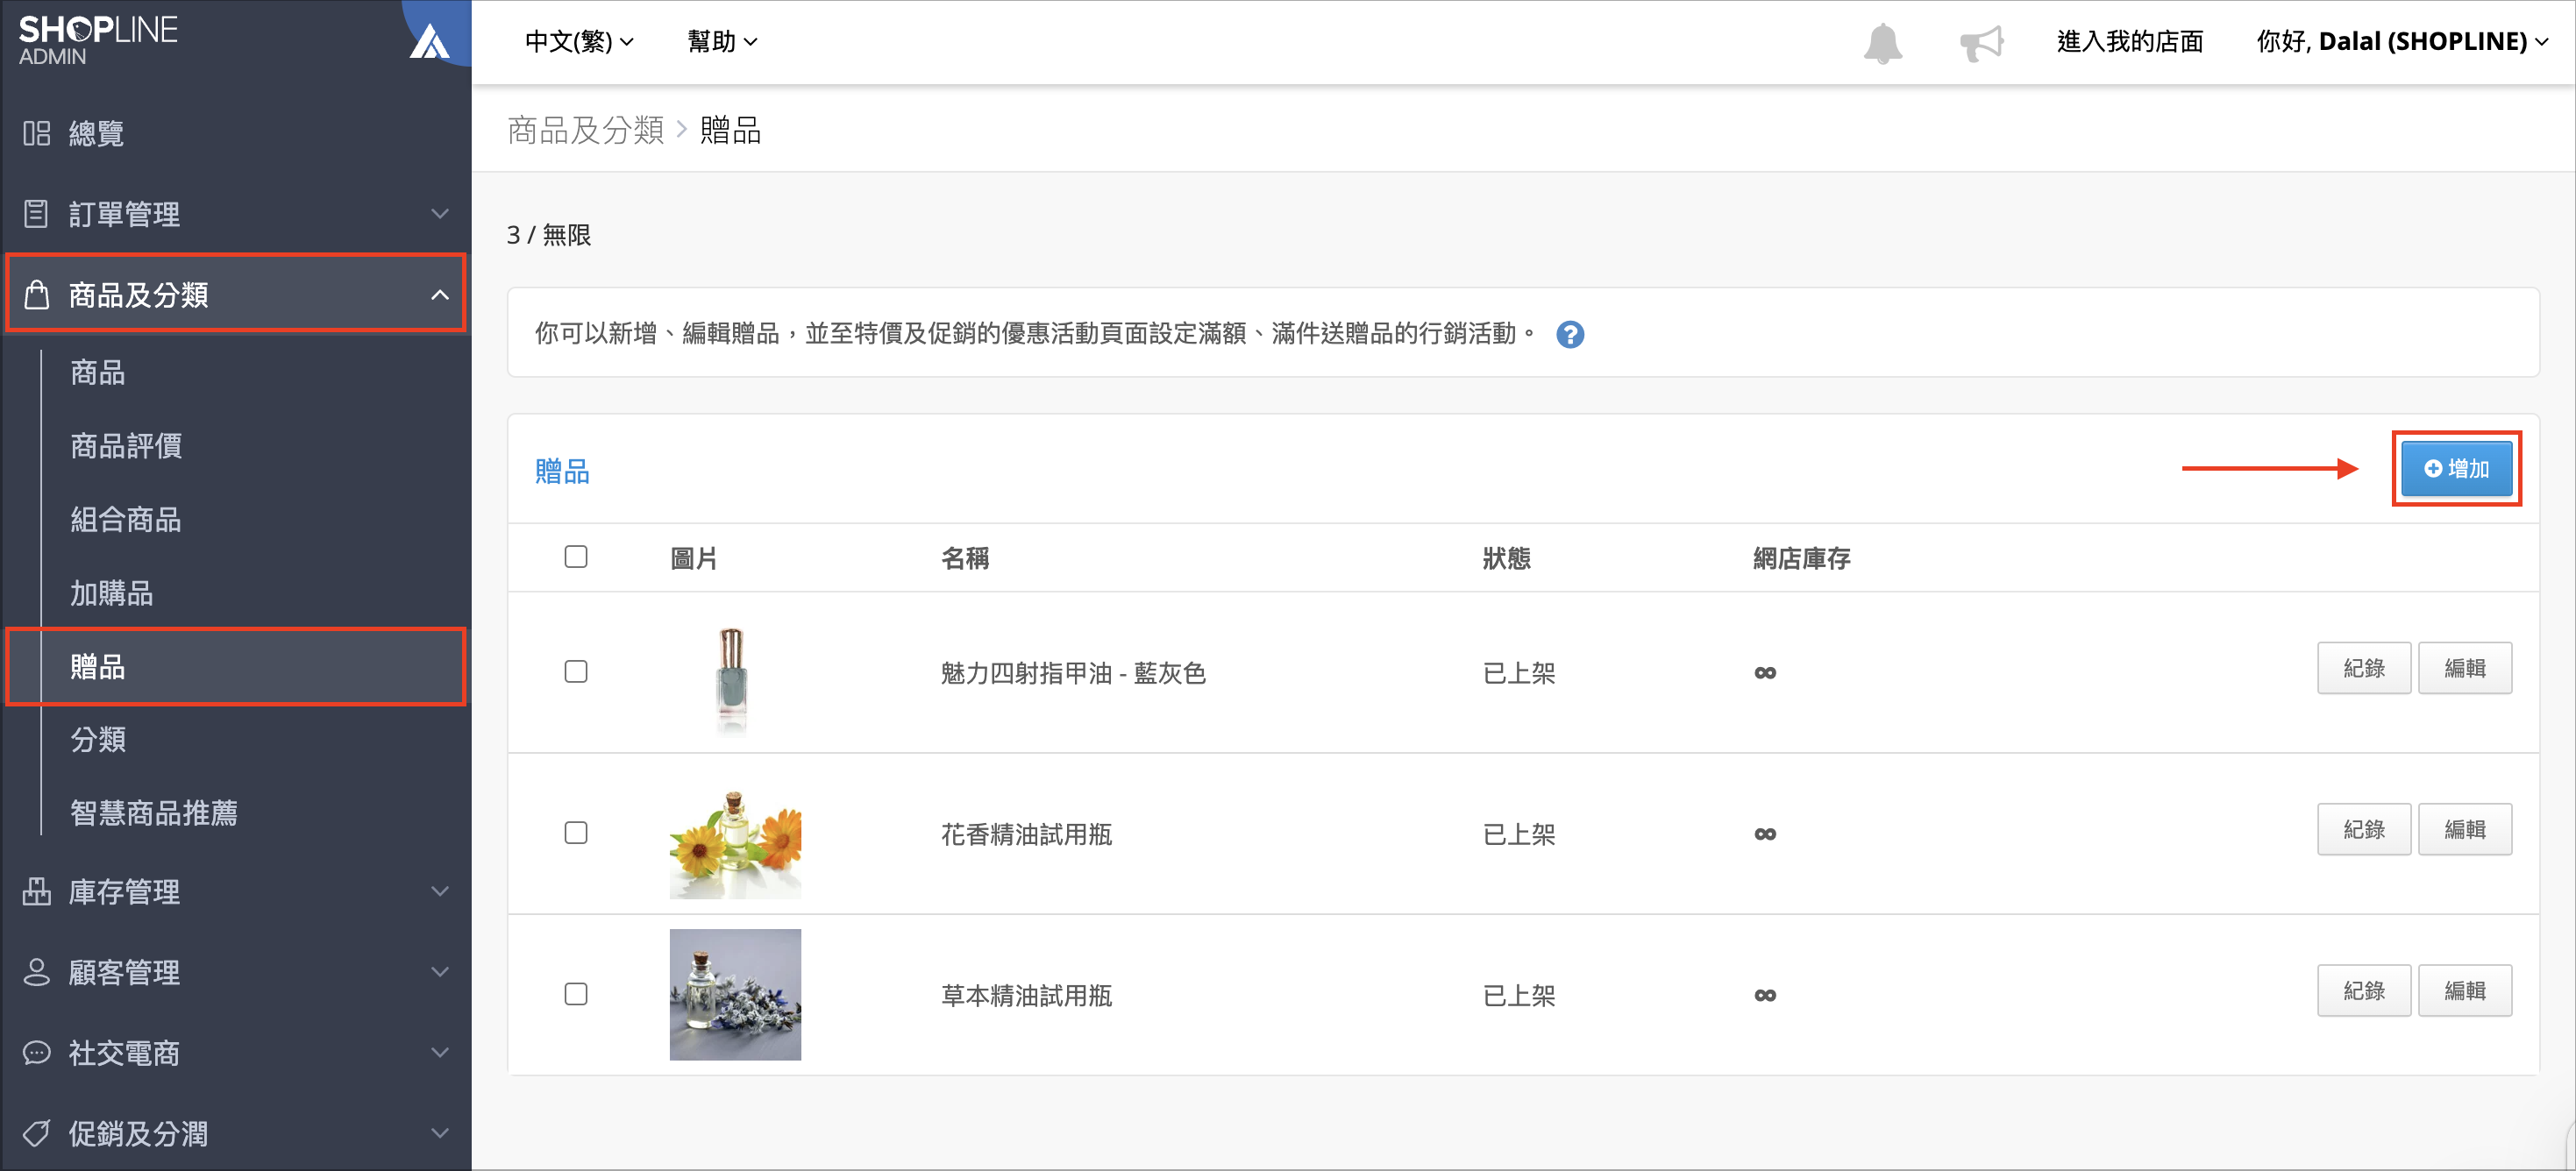Click 紀錄 for 草本精油試用瓶

click(x=2363, y=990)
